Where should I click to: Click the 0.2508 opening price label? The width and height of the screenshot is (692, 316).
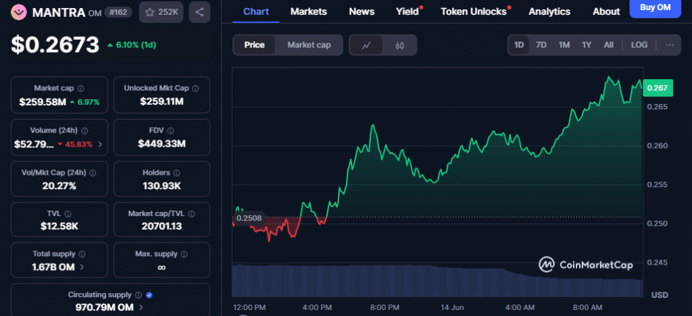(x=249, y=218)
